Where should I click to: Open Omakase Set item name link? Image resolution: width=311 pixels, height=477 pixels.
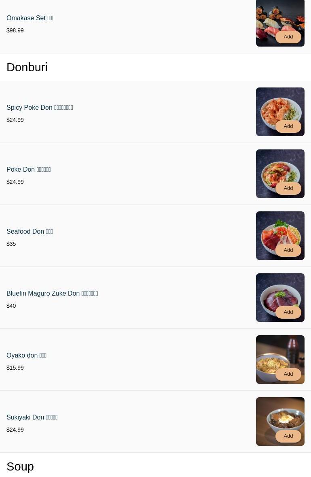(30, 18)
